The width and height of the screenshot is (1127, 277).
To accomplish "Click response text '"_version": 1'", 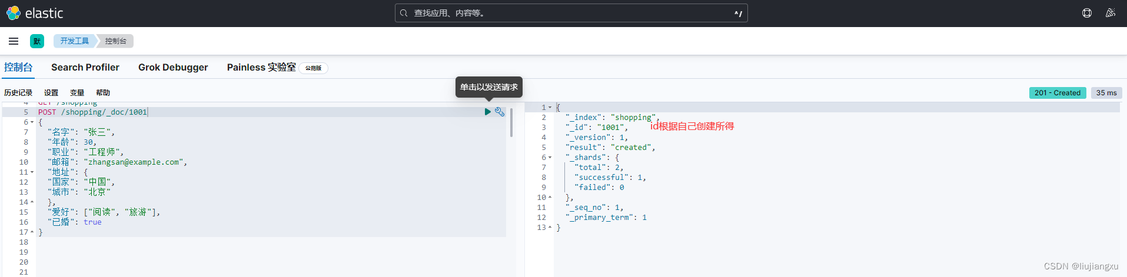I will 595,138.
